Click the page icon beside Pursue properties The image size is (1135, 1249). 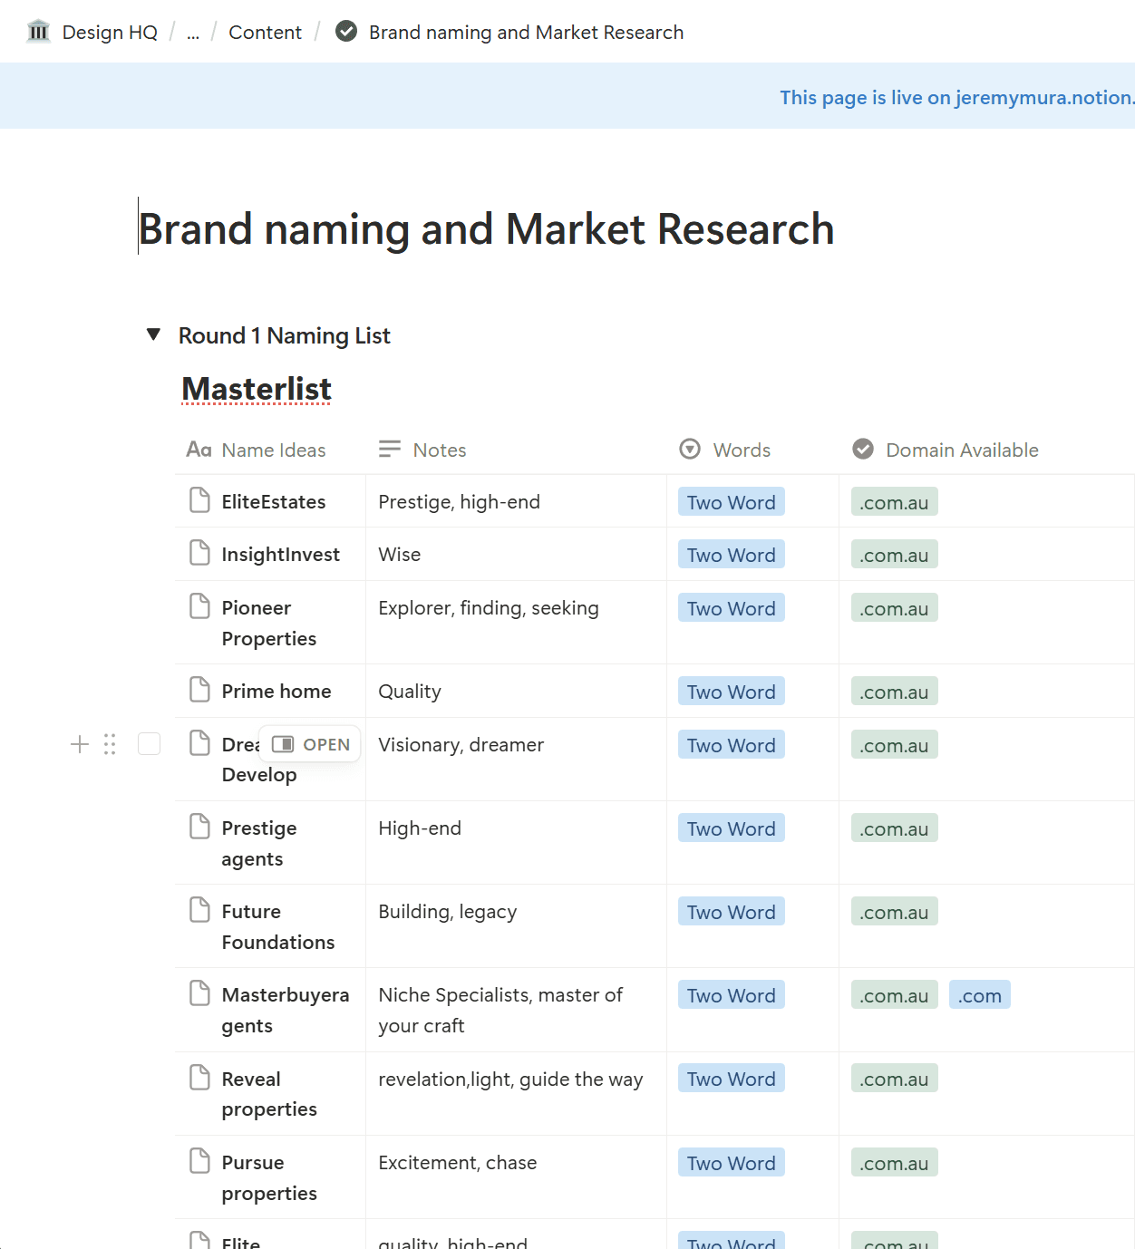[199, 1161]
